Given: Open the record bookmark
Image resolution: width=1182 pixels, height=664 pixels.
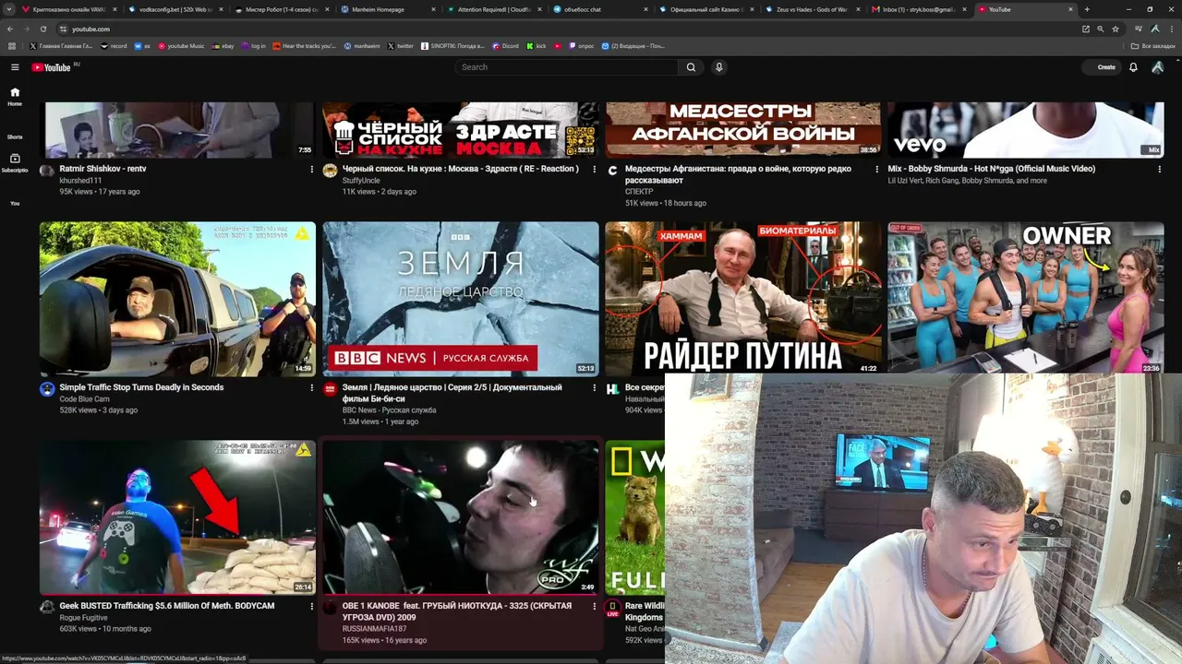Looking at the screenshot, I should click(x=115, y=45).
